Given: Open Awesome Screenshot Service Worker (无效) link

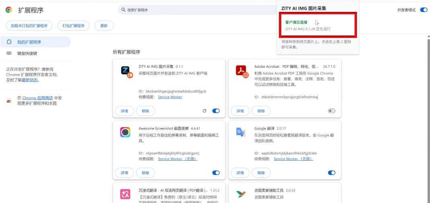Looking at the screenshot, I should coord(178,159).
